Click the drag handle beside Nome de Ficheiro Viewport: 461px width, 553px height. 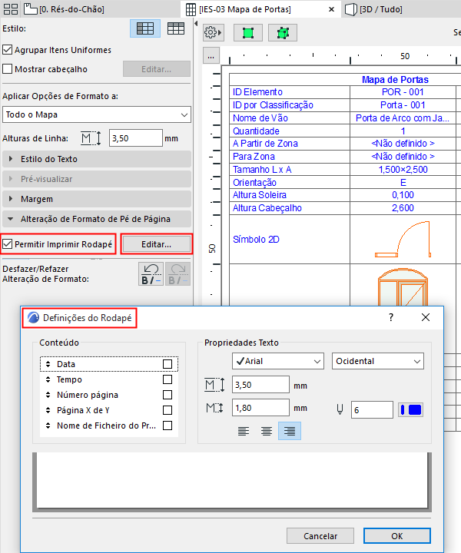point(48,426)
